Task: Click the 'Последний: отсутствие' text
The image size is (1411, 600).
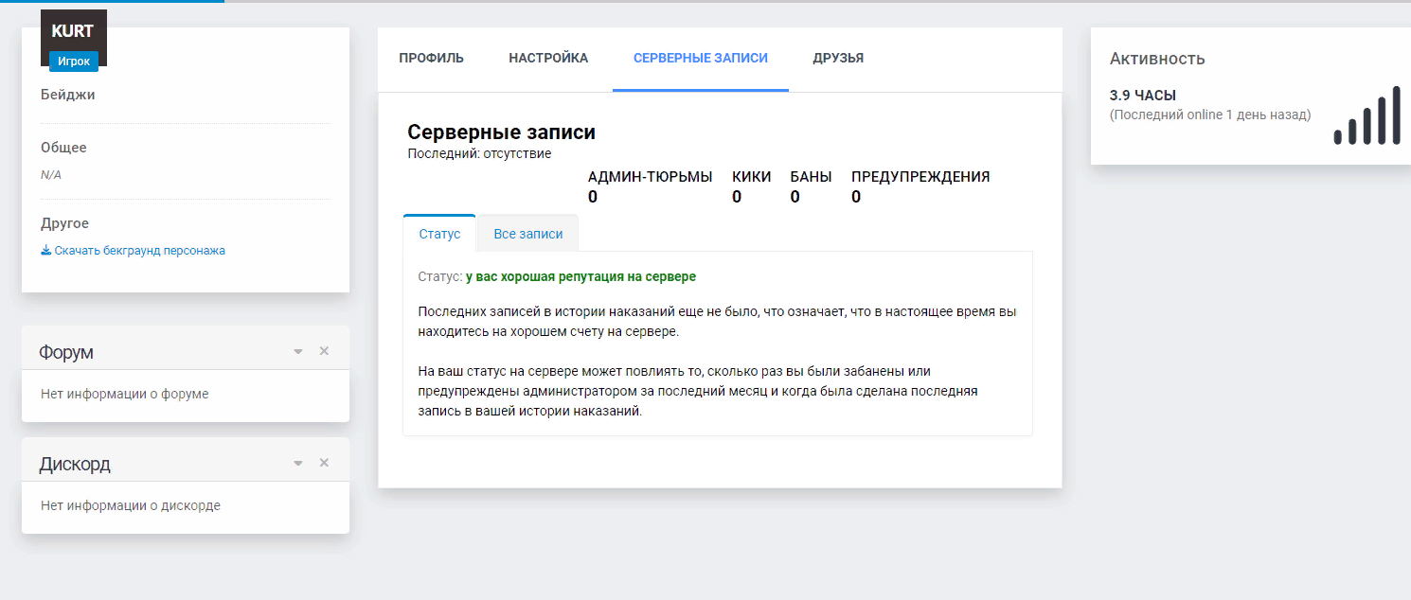Action: [479, 153]
